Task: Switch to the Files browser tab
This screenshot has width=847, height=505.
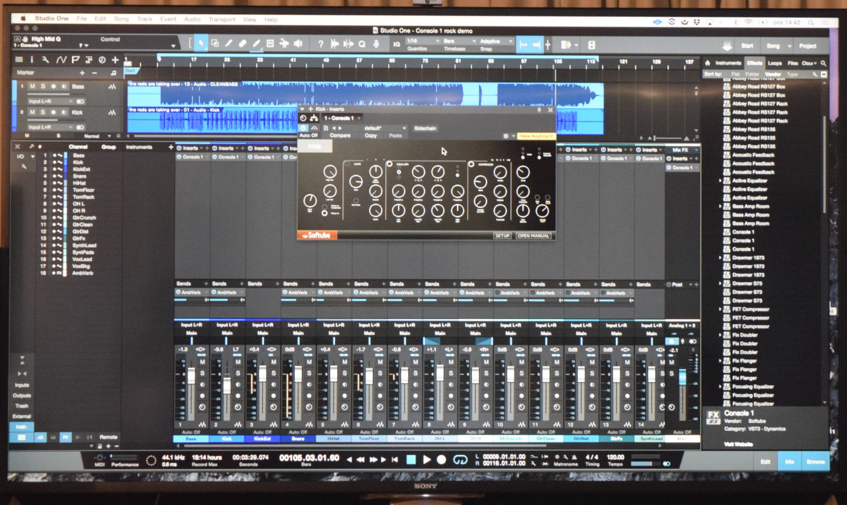Action: pos(792,63)
